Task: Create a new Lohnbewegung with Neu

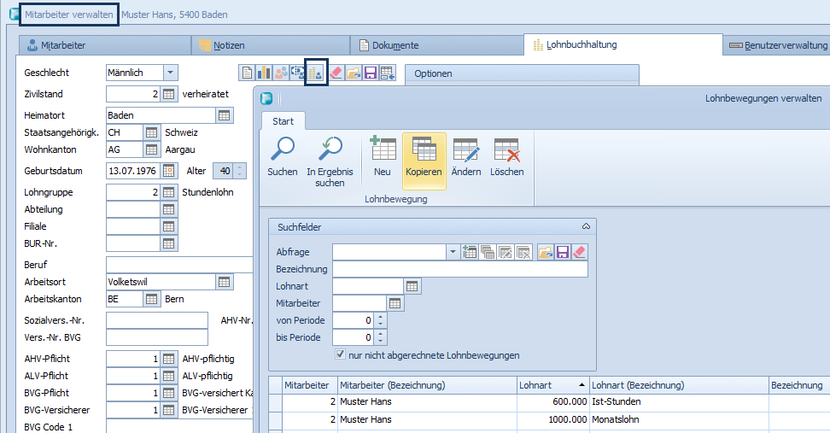Action: click(x=383, y=151)
